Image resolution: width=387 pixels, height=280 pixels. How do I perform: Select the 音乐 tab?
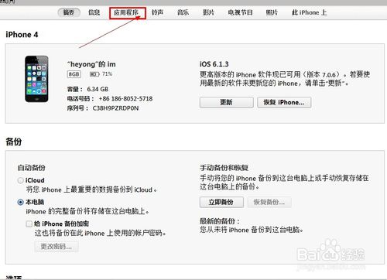(183, 12)
